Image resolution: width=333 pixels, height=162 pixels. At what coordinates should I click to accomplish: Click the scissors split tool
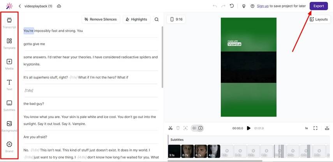click(170, 128)
